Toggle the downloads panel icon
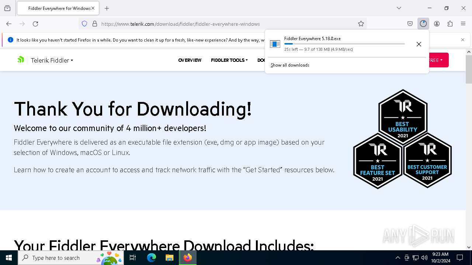The image size is (472, 265). point(423,24)
